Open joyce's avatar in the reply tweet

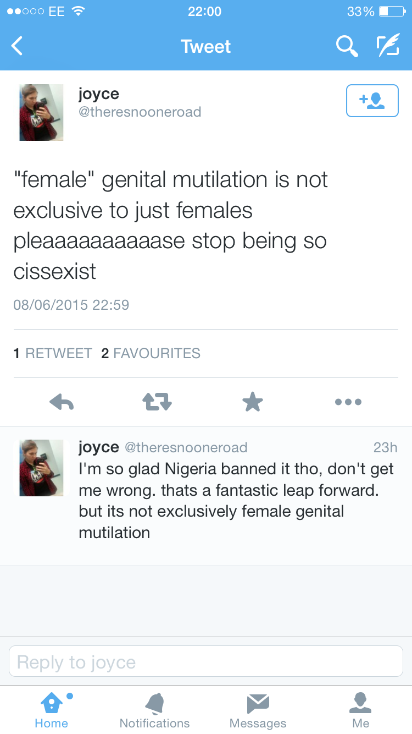pos(42,468)
